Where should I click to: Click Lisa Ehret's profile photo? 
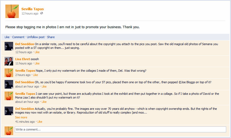9,61
